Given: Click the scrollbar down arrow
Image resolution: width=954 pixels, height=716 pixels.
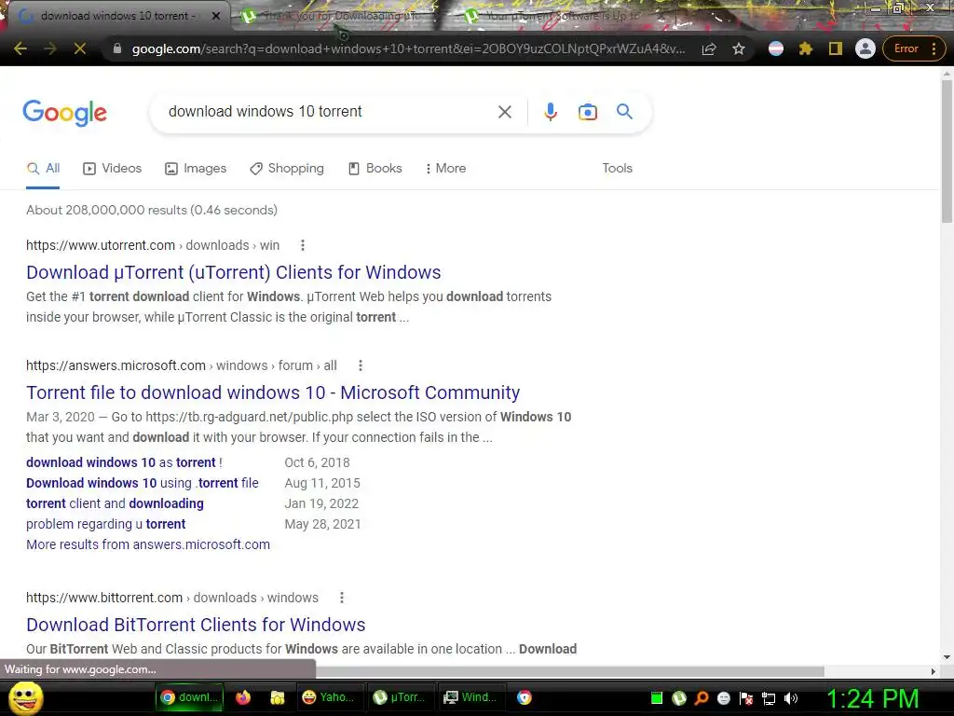Looking at the screenshot, I should point(947,657).
